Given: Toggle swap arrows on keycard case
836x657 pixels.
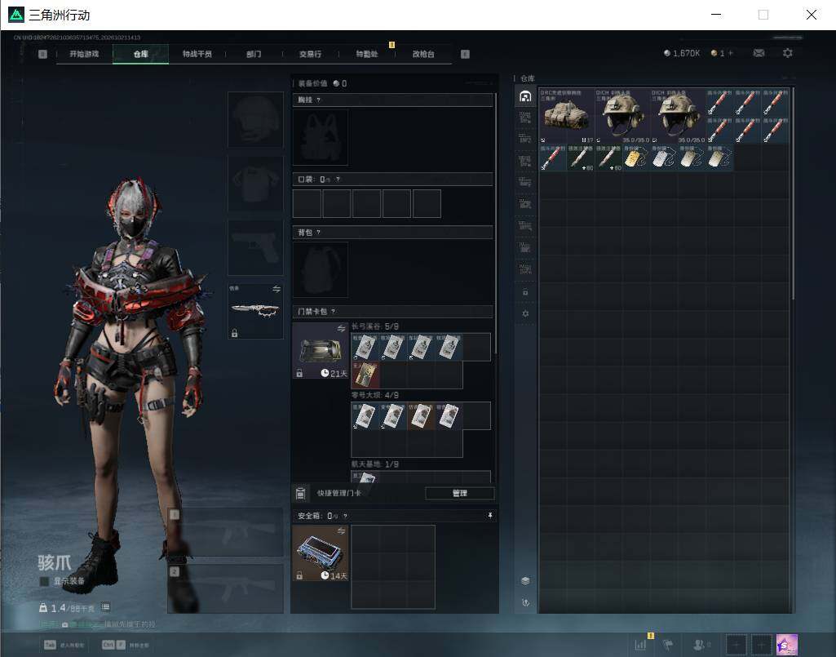Looking at the screenshot, I should click(x=341, y=329).
